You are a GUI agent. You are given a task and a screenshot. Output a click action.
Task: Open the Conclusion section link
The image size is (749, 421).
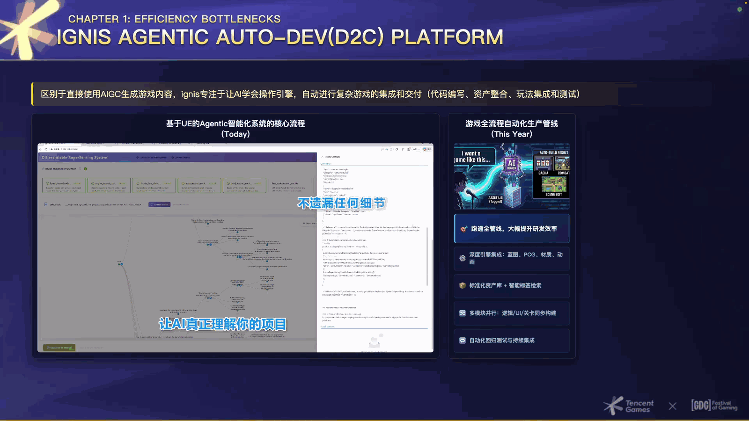tap(326, 164)
